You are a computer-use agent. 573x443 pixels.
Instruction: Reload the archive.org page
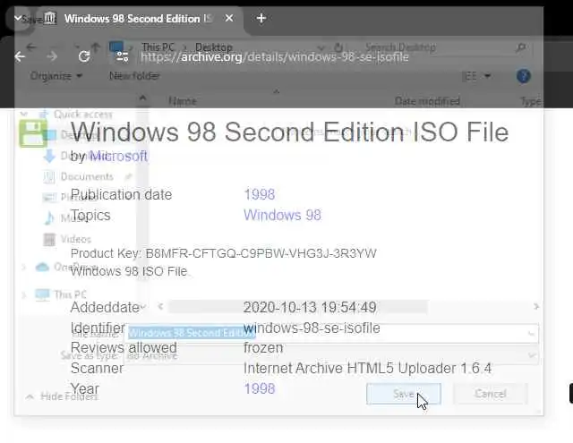(84, 56)
